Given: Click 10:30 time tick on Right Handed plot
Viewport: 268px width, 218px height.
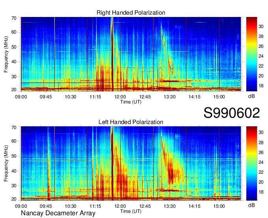Looking at the screenshot, I should coord(71,97).
